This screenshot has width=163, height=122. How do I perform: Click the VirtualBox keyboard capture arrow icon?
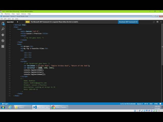(x=156, y=111)
